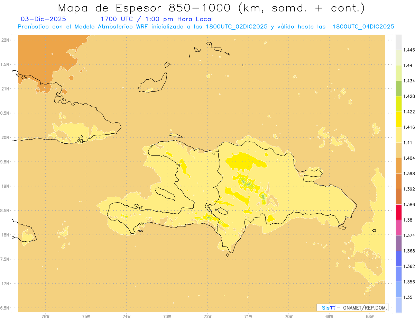Click the 19N latitude label
415x321 pixels.
(5, 186)
